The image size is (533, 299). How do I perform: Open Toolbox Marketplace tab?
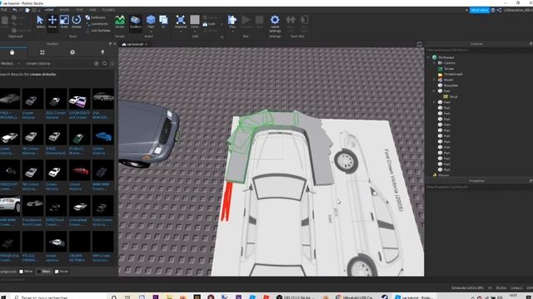(x=12, y=52)
